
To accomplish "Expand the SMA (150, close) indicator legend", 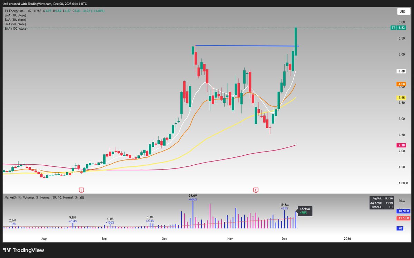I will pos(16,29).
